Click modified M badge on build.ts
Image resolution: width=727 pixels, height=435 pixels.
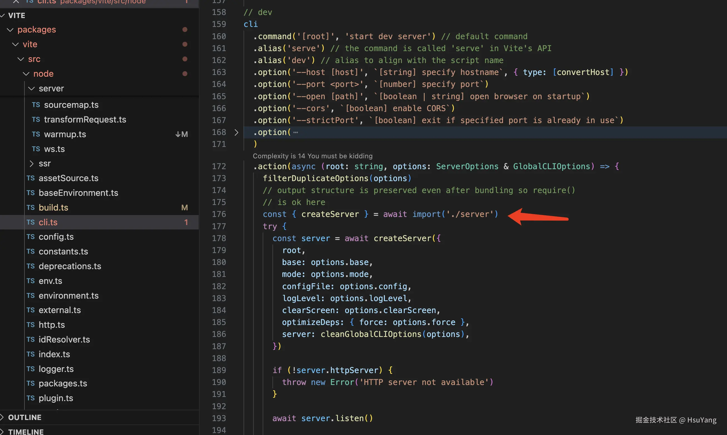[x=185, y=207]
